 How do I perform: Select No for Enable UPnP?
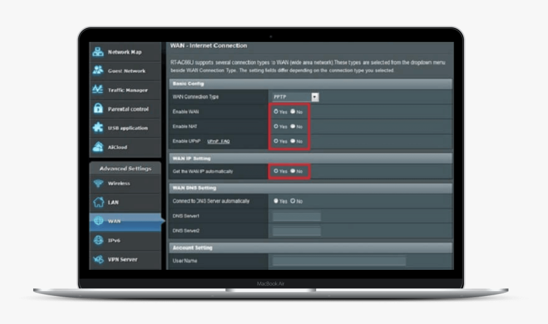pos(292,141)
